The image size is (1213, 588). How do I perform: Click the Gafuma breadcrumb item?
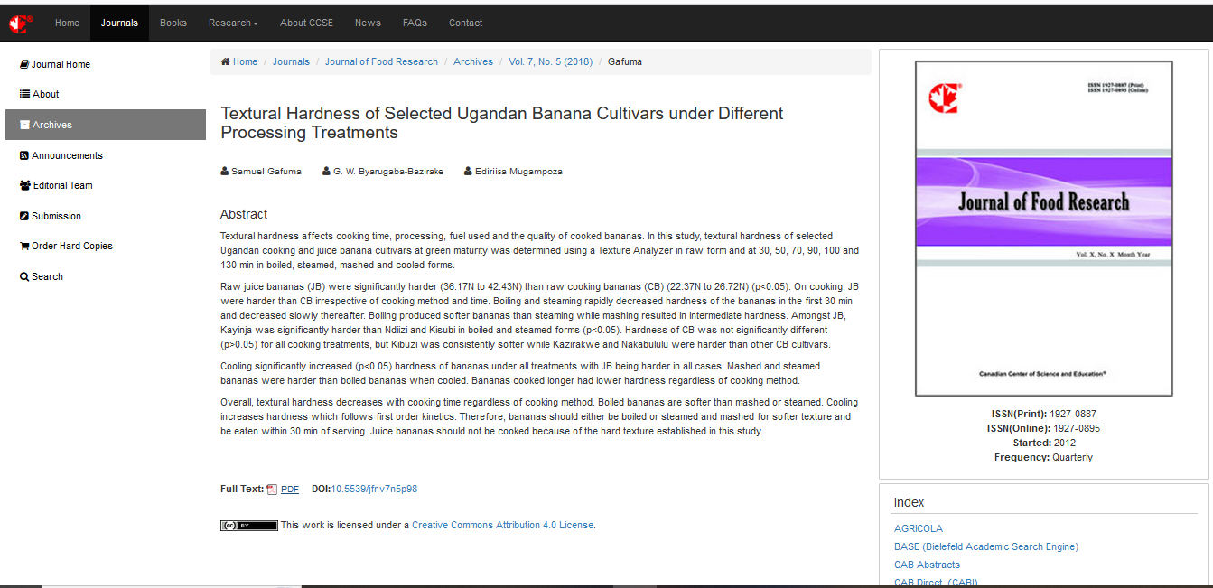coord(625,61)
